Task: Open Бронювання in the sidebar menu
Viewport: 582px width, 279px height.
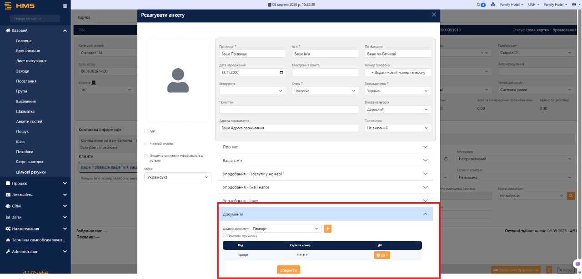Action: coord(28,51)
